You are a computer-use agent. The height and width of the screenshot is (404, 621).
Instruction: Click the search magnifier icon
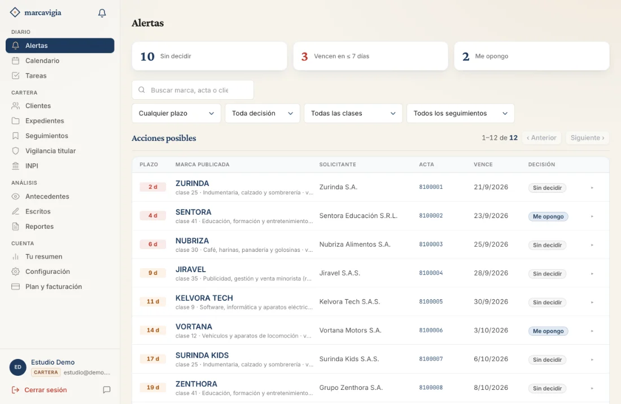[141, 90]
